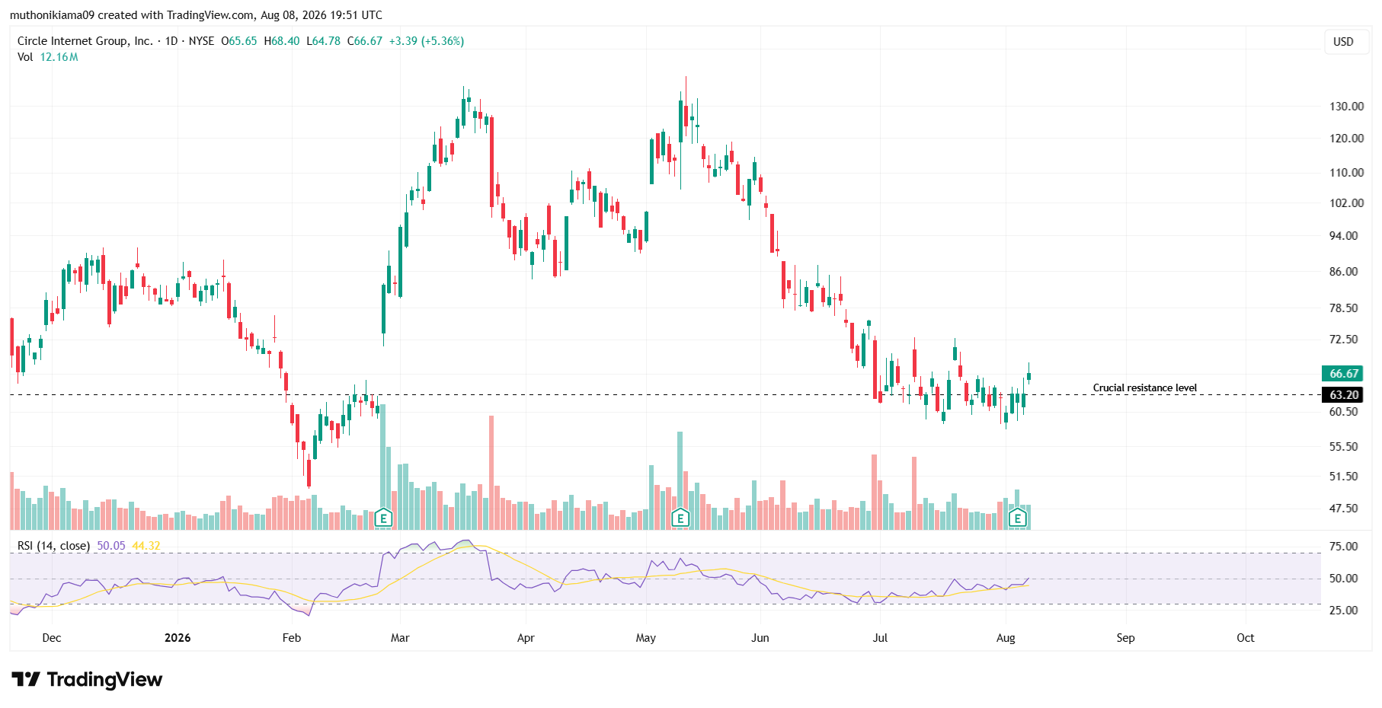1382x708 pixels.
Task: Click the 60.50 price axis label
Action: [1344, 411]
